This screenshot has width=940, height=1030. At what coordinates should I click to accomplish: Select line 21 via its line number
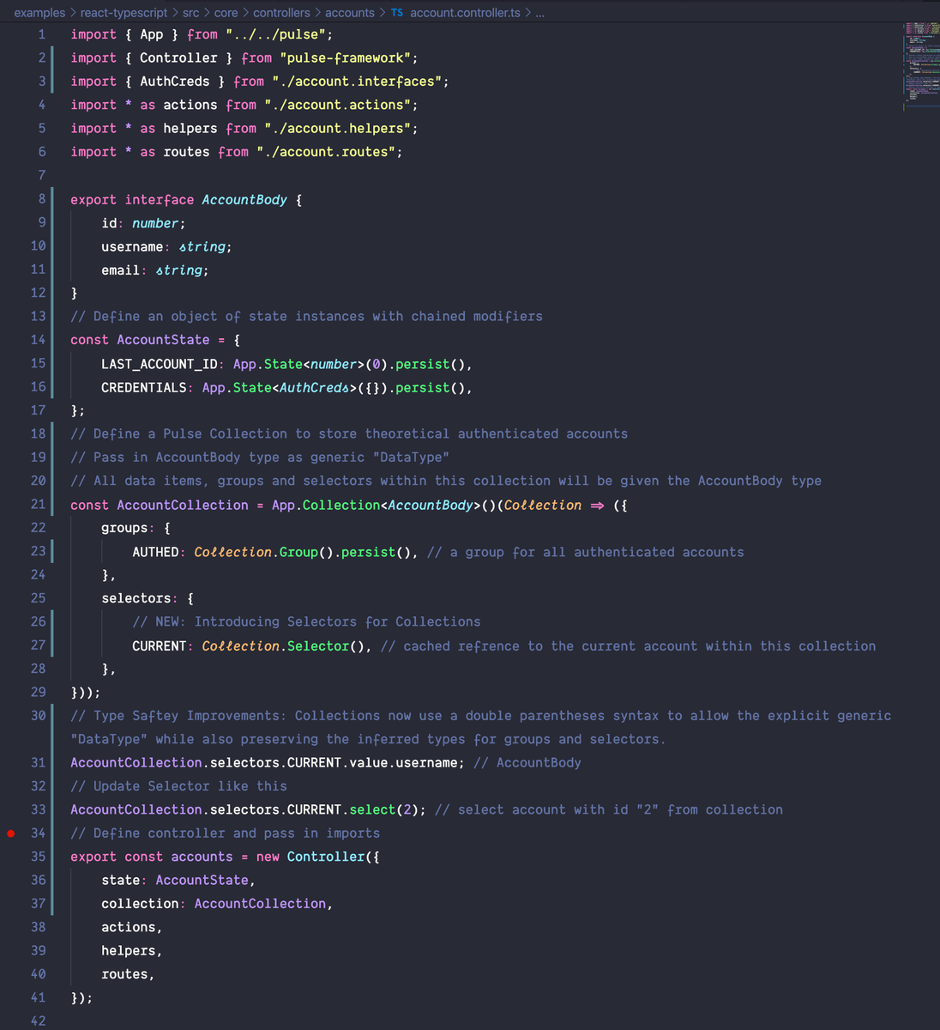point(38,505)
